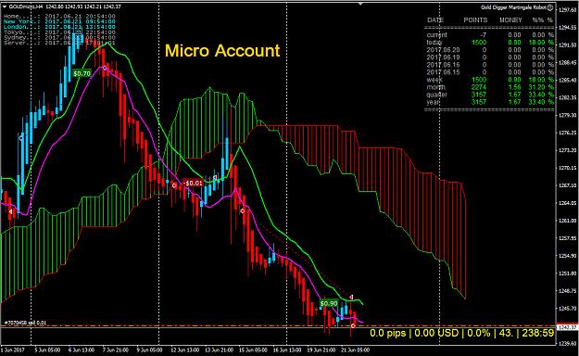The image size is (579, 356).
Task: Click the 1291.50 price scale label
Action: coord(567,44)
